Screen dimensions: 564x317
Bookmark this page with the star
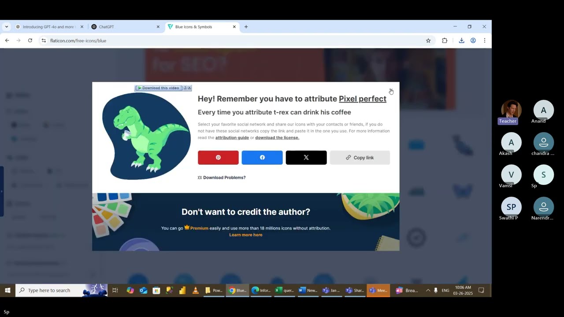(x=428, y=41)
